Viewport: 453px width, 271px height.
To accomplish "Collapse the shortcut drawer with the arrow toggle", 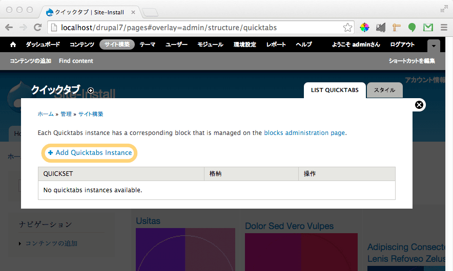I will point(434,46).
